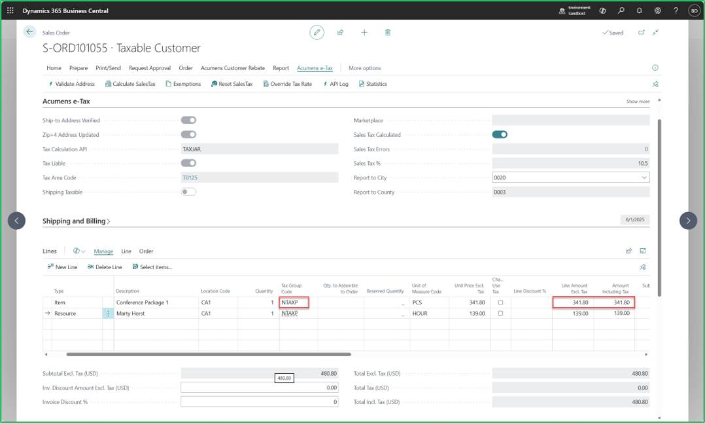Toggle Ship-to Address Verified switch
Screen dimensions: 705x423
click(188, 120)
